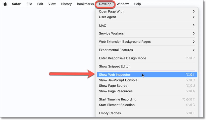206x120 pixels.
Task: Choose Show Page Source
Action: (x=147, y=85)
